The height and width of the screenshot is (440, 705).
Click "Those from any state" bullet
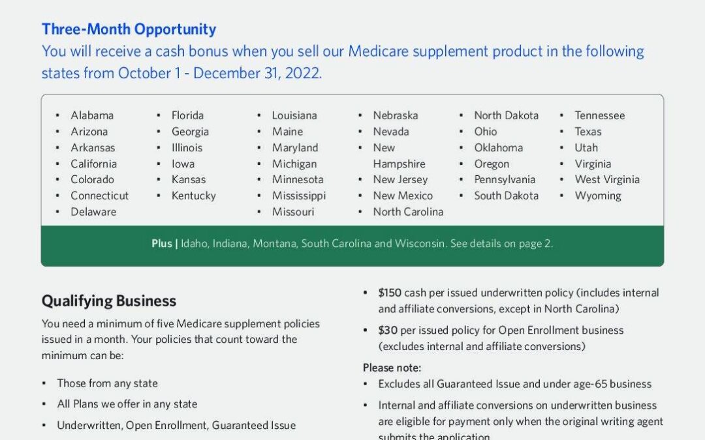pyautogui.click(x=107, y=383)
